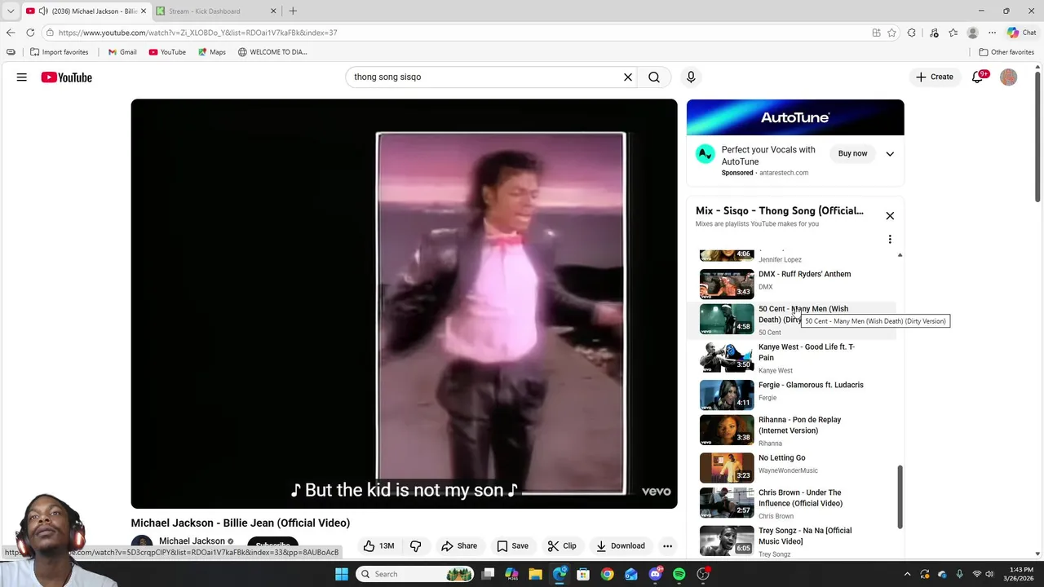This screenshot has height=587, width=1044.
Task: Open Import favorites
Action: pos(59,52)
